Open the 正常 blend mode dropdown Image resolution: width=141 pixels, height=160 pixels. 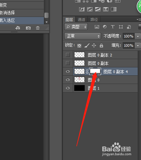point(82,36)
